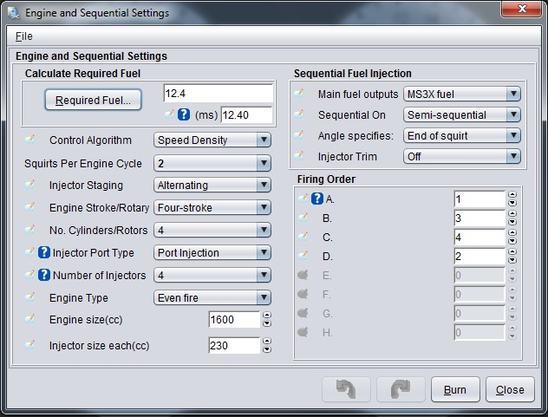The width and height of the screenshot is (548, 417).
Task: Click the pencil icon beside Engine Type
Action: click(x=30, y=297)
